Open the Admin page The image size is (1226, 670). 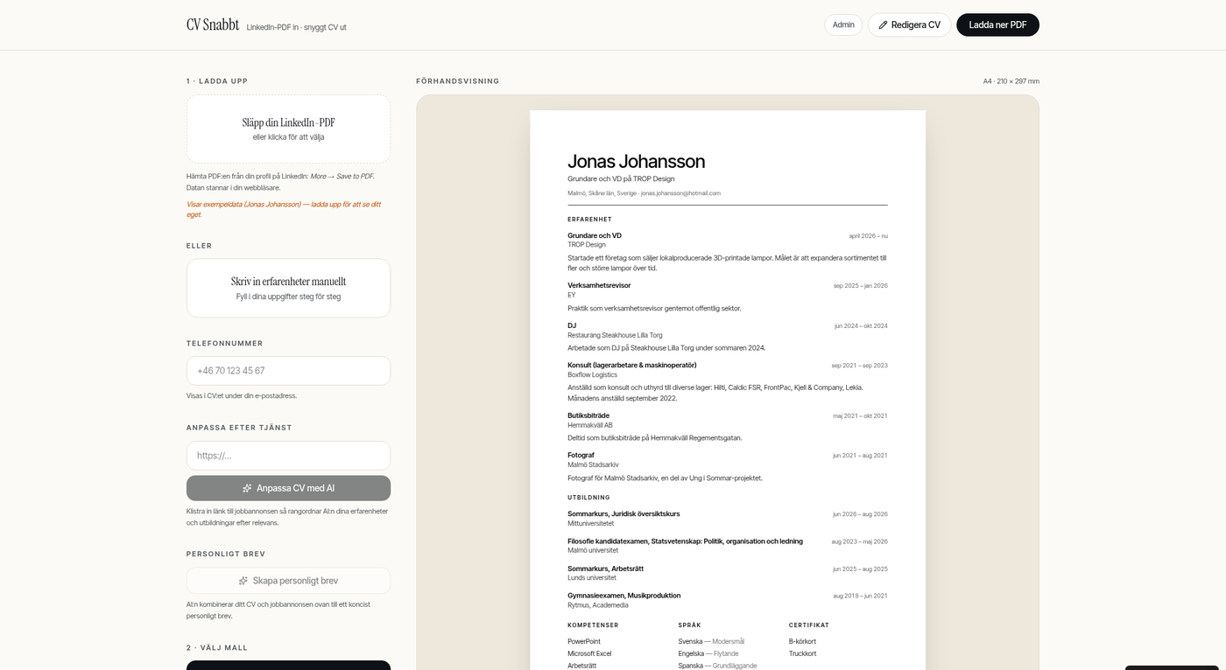843,24
